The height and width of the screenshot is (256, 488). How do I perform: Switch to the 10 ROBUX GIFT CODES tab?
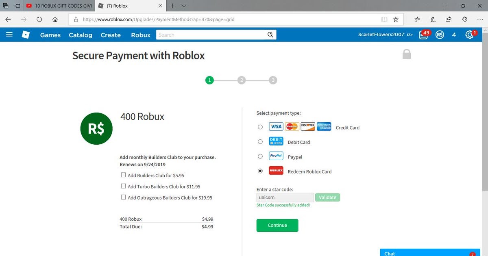coord(58,6)
